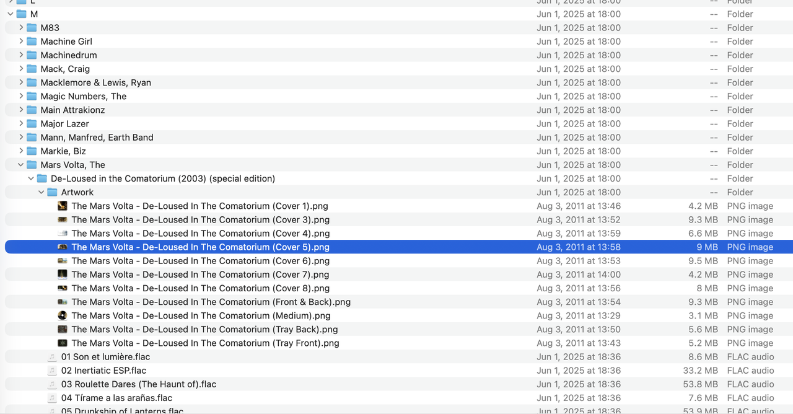Click the Machine Girl folder icon
Viewport: 793px width, 414px height.
pyautogui.click(x=32, y=41)
